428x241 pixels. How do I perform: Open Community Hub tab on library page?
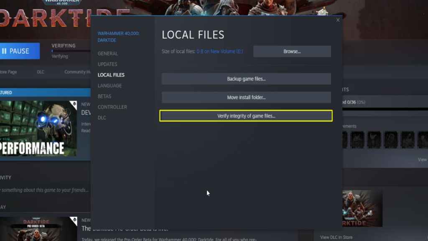pyautogui.click(x=77, y=72)
